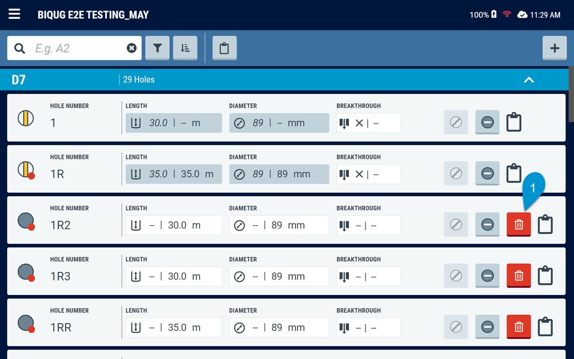Screen dimensions: 574x359
Task: Collapse the D7 holes section
Action: (529, 80)
